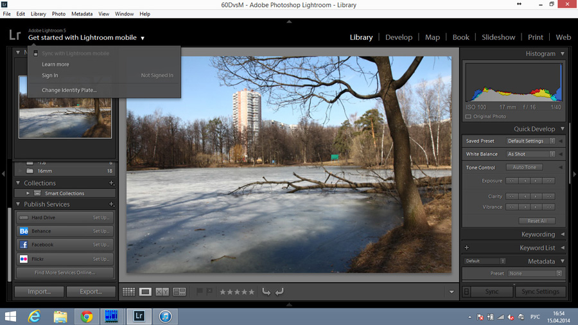Screen dimensions: 578x325
Task: Open Windows Start button
Action: tap(10, 316)
